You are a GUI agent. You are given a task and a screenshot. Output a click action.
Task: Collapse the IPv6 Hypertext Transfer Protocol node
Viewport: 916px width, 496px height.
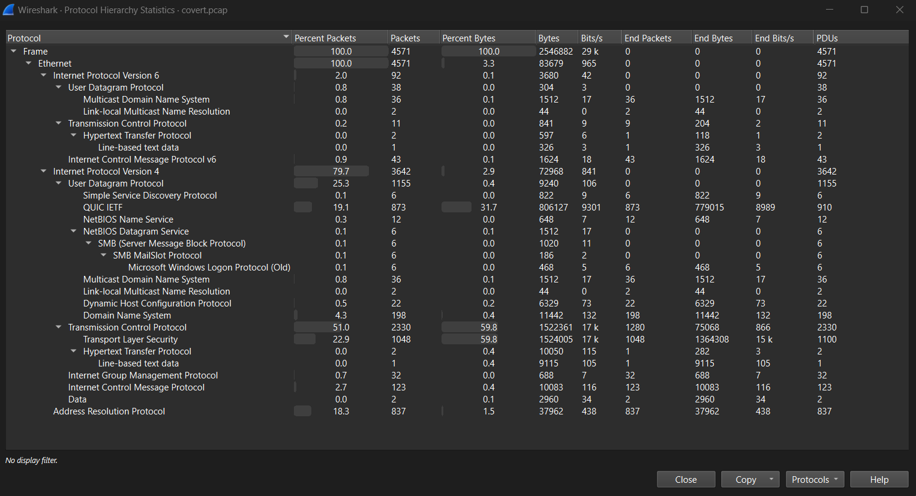[x=73, y=136]
